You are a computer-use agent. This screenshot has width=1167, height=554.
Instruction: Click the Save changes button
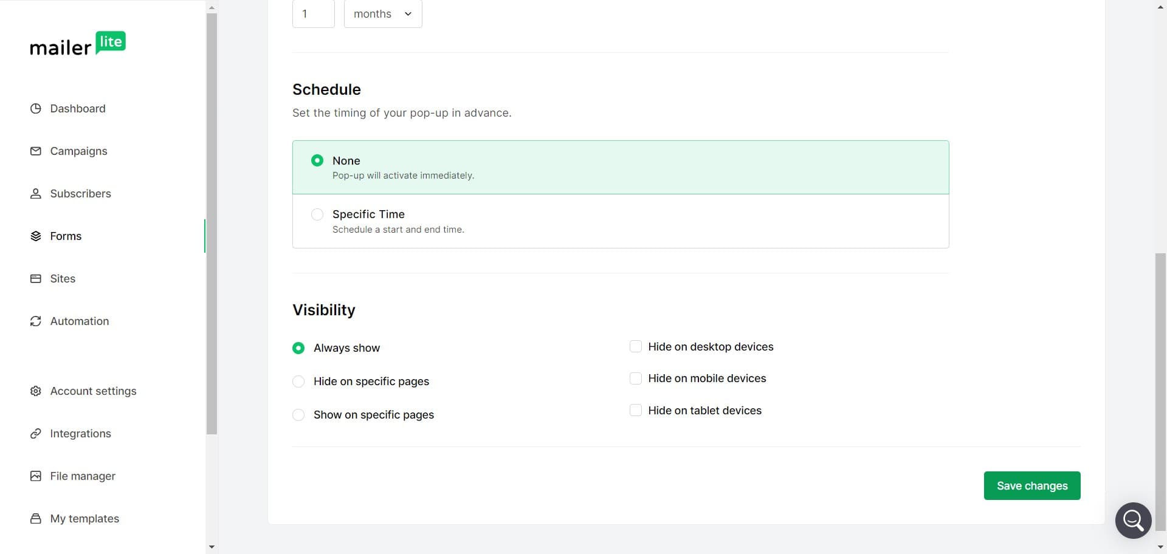pyautogui.click(x=1031, y=485)
